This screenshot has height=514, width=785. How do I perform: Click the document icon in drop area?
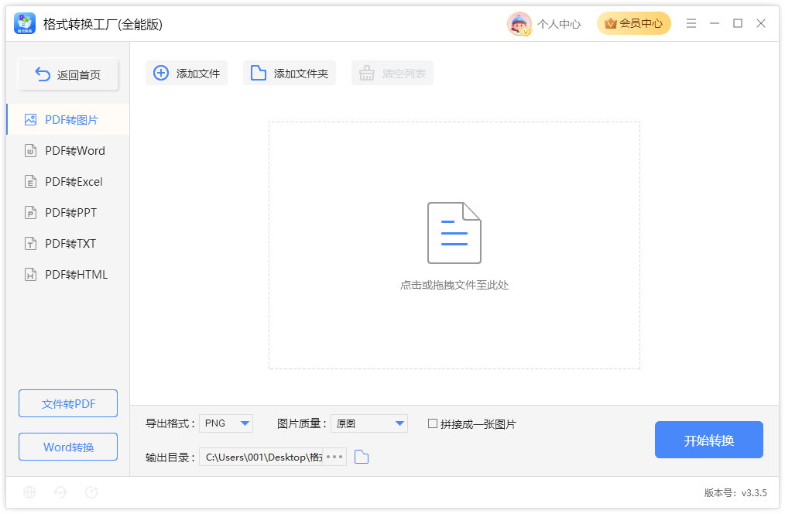[x=454, y=233]
